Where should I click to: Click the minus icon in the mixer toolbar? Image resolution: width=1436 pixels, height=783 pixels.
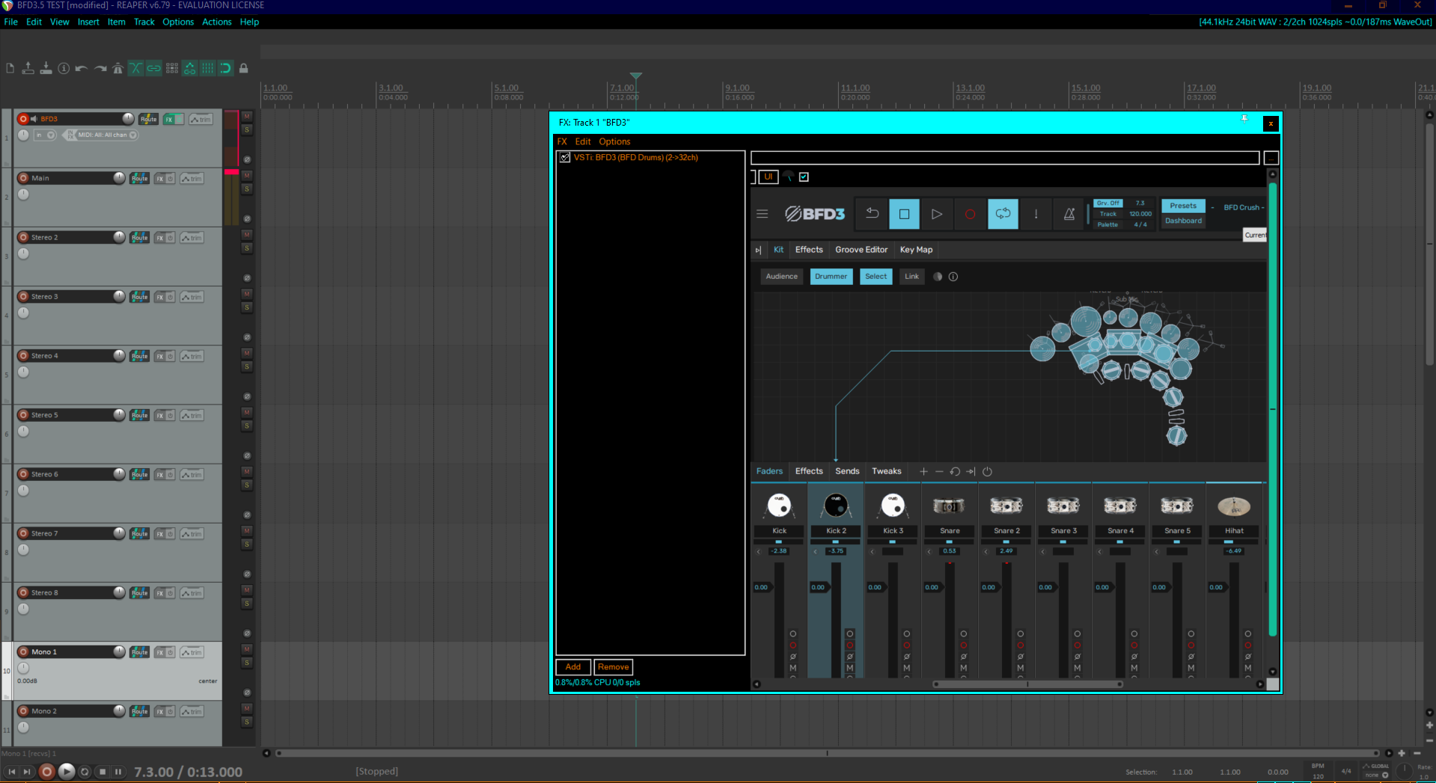point(939,471)
